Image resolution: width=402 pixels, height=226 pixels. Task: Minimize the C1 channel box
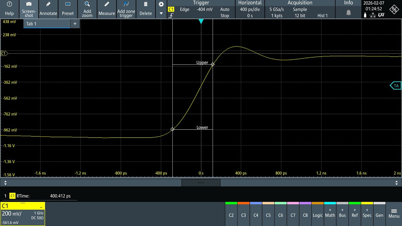click(x=41, y=207)
